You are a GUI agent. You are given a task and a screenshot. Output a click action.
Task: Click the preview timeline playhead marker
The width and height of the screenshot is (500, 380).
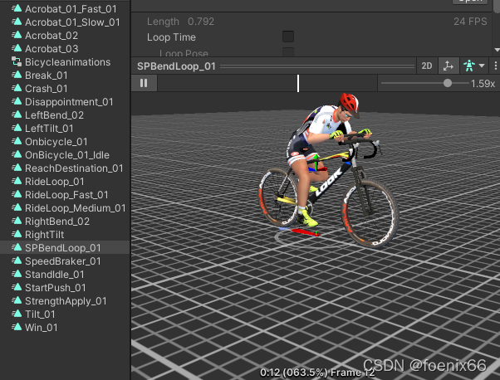coord(298,84)
